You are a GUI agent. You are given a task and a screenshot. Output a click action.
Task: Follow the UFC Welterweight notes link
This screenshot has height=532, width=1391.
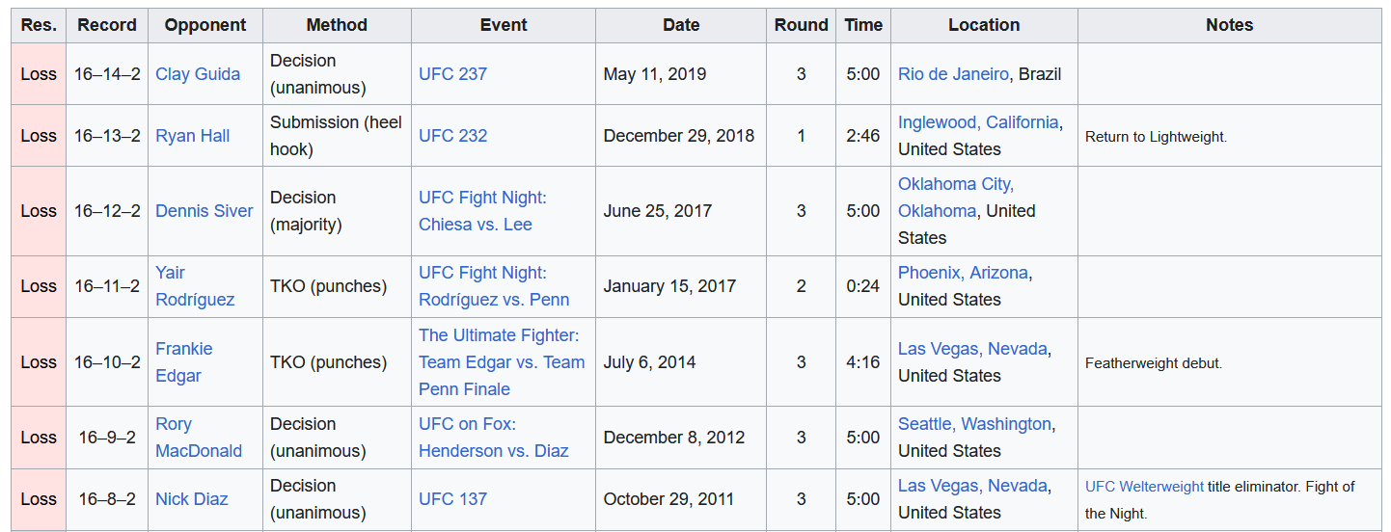pos(1144,487)
